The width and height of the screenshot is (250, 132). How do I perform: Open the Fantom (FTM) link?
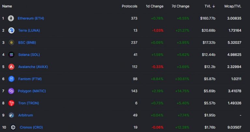[x=30, y=79]
